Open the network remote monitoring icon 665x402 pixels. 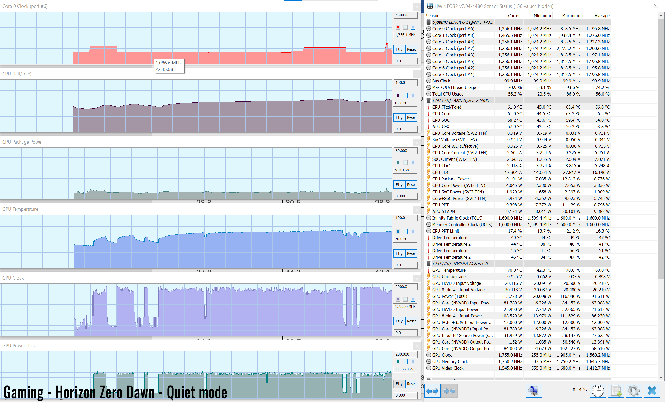click(534, 391)
